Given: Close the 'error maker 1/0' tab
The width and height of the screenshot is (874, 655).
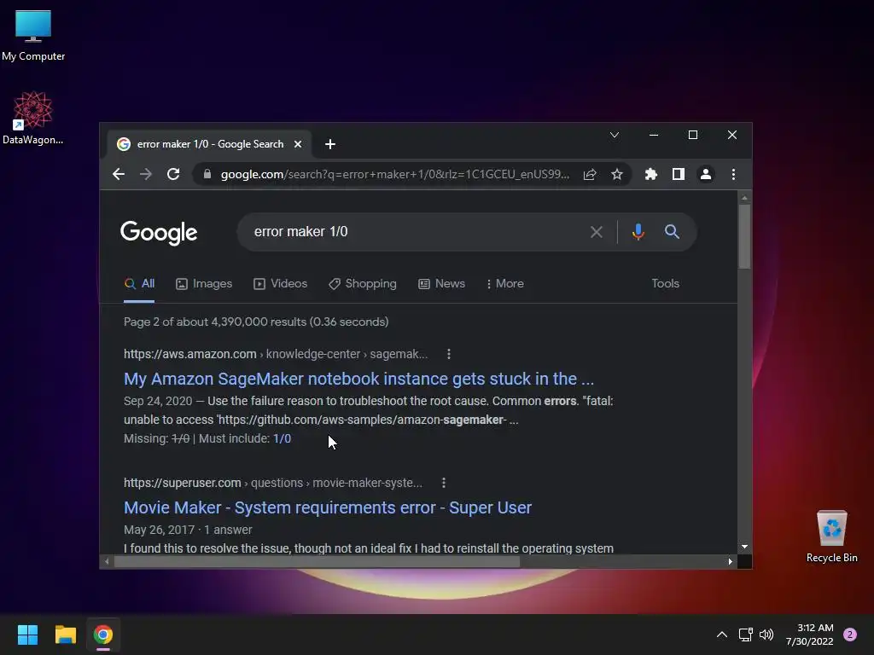Looking at the screenshot, I should [298, 144].
